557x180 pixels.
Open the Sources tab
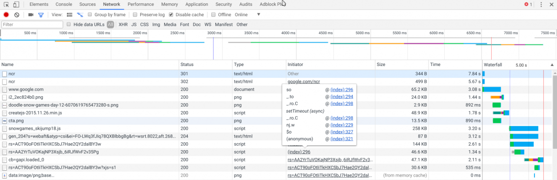pyautogui.click(x=87, y=4)
